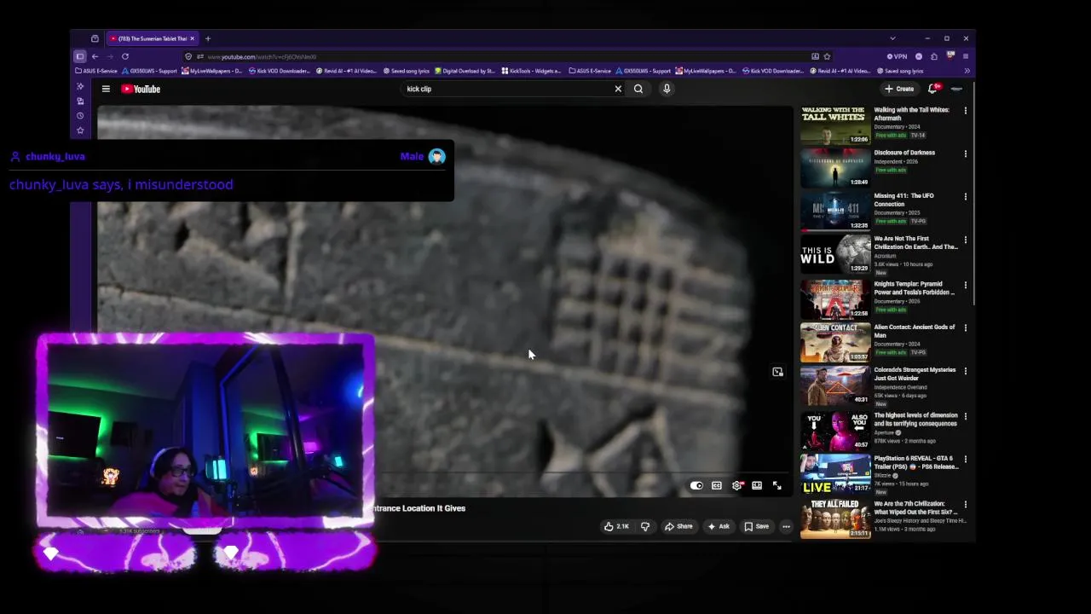Open options menu for Knights Templar video
The height and width of the screenshot is (614, 1091).
966,285
